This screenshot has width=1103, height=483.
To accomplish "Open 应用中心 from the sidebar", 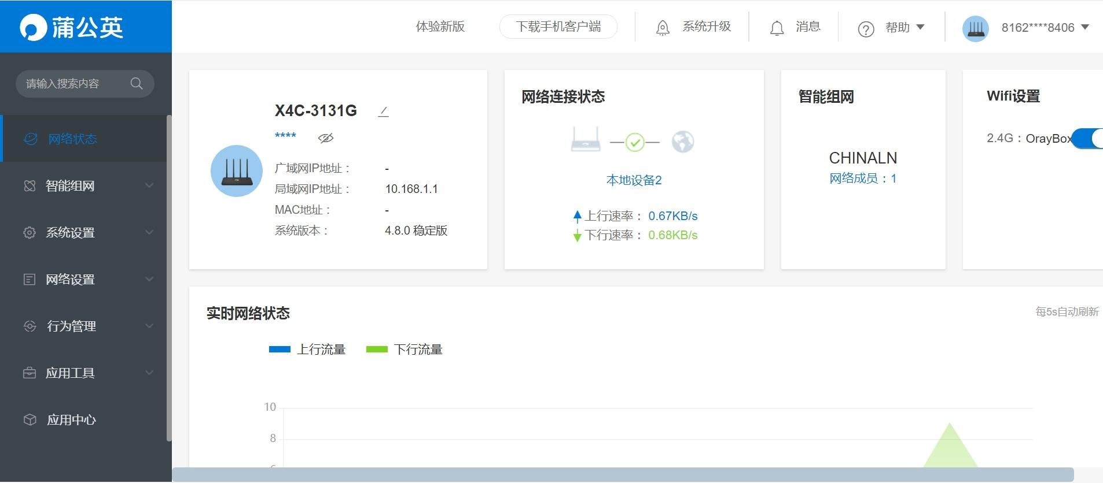I will tap(71, 420).
